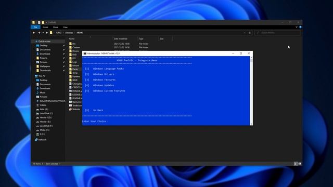
Task: Open Local Disk (C:) drive
Action: pyautogui.click(x=46, y=113)
